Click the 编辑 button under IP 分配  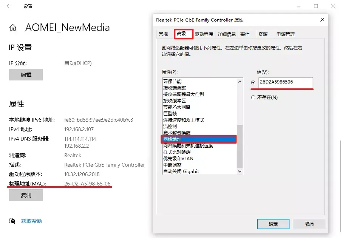click(x=26, y=74)
